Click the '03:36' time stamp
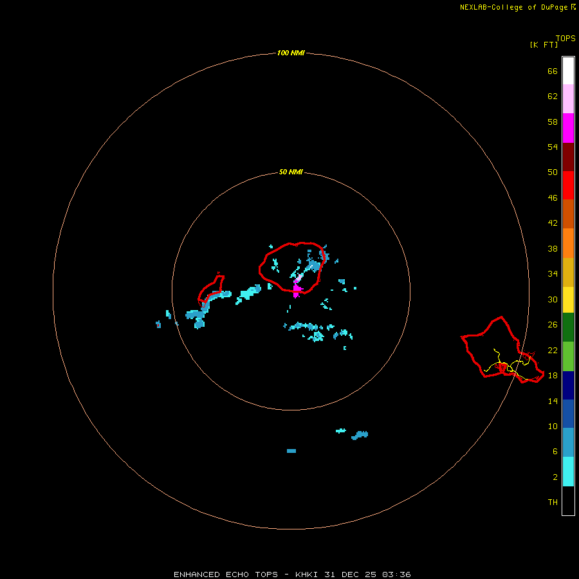Viewport: 579px width, 579px height. click(396, 574)
